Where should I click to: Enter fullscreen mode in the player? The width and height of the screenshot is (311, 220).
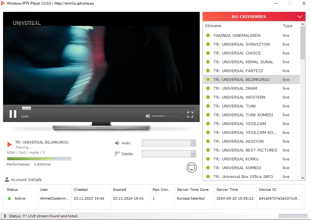click(190, 115)
